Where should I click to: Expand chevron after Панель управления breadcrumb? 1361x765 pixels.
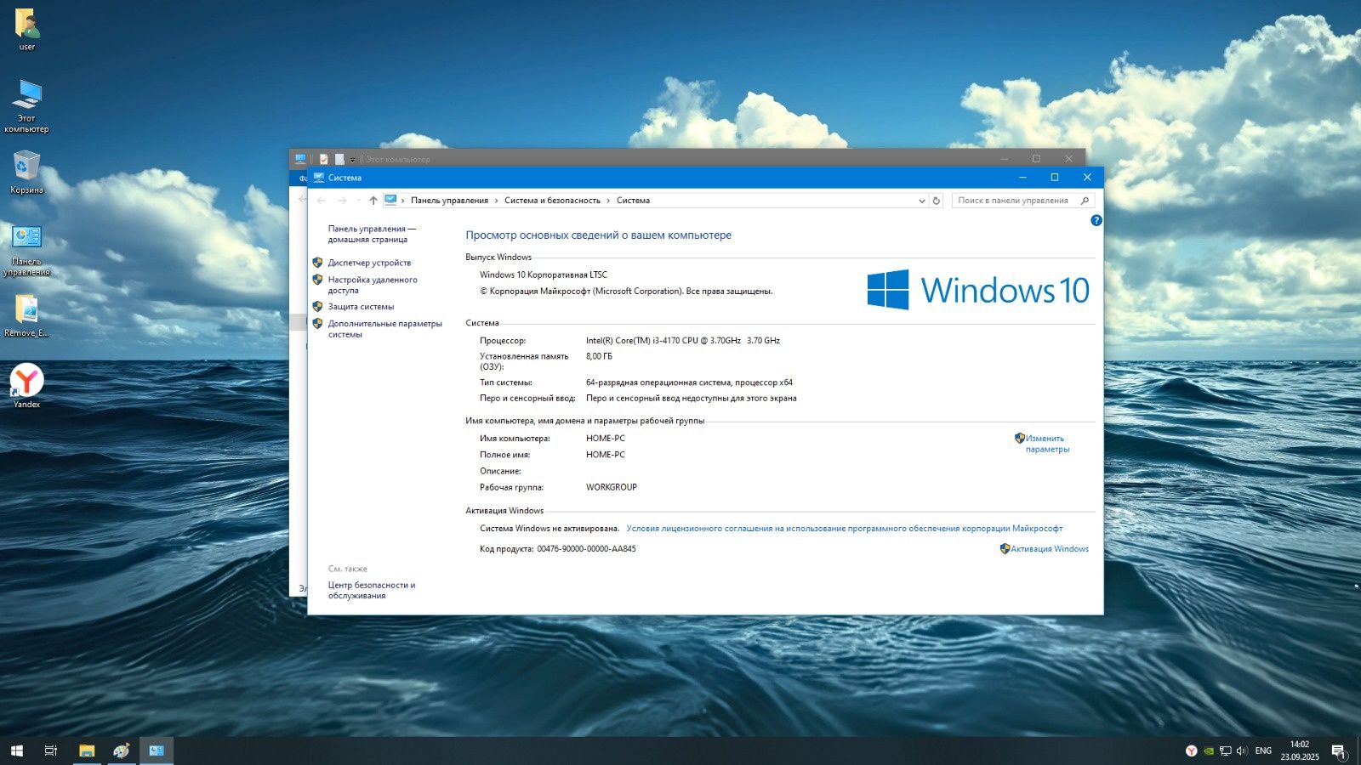[x=497, y=201]
